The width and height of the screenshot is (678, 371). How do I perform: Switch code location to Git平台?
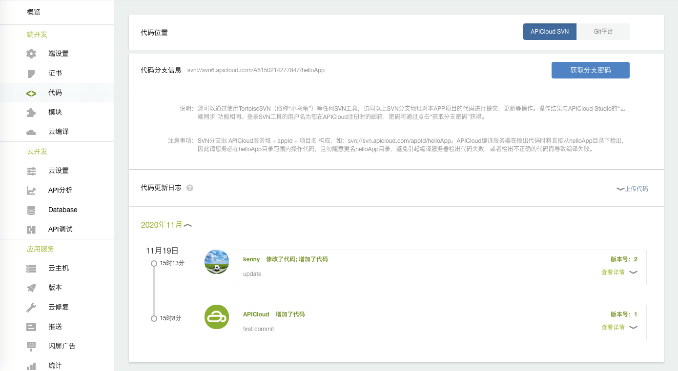click(603, 31)
